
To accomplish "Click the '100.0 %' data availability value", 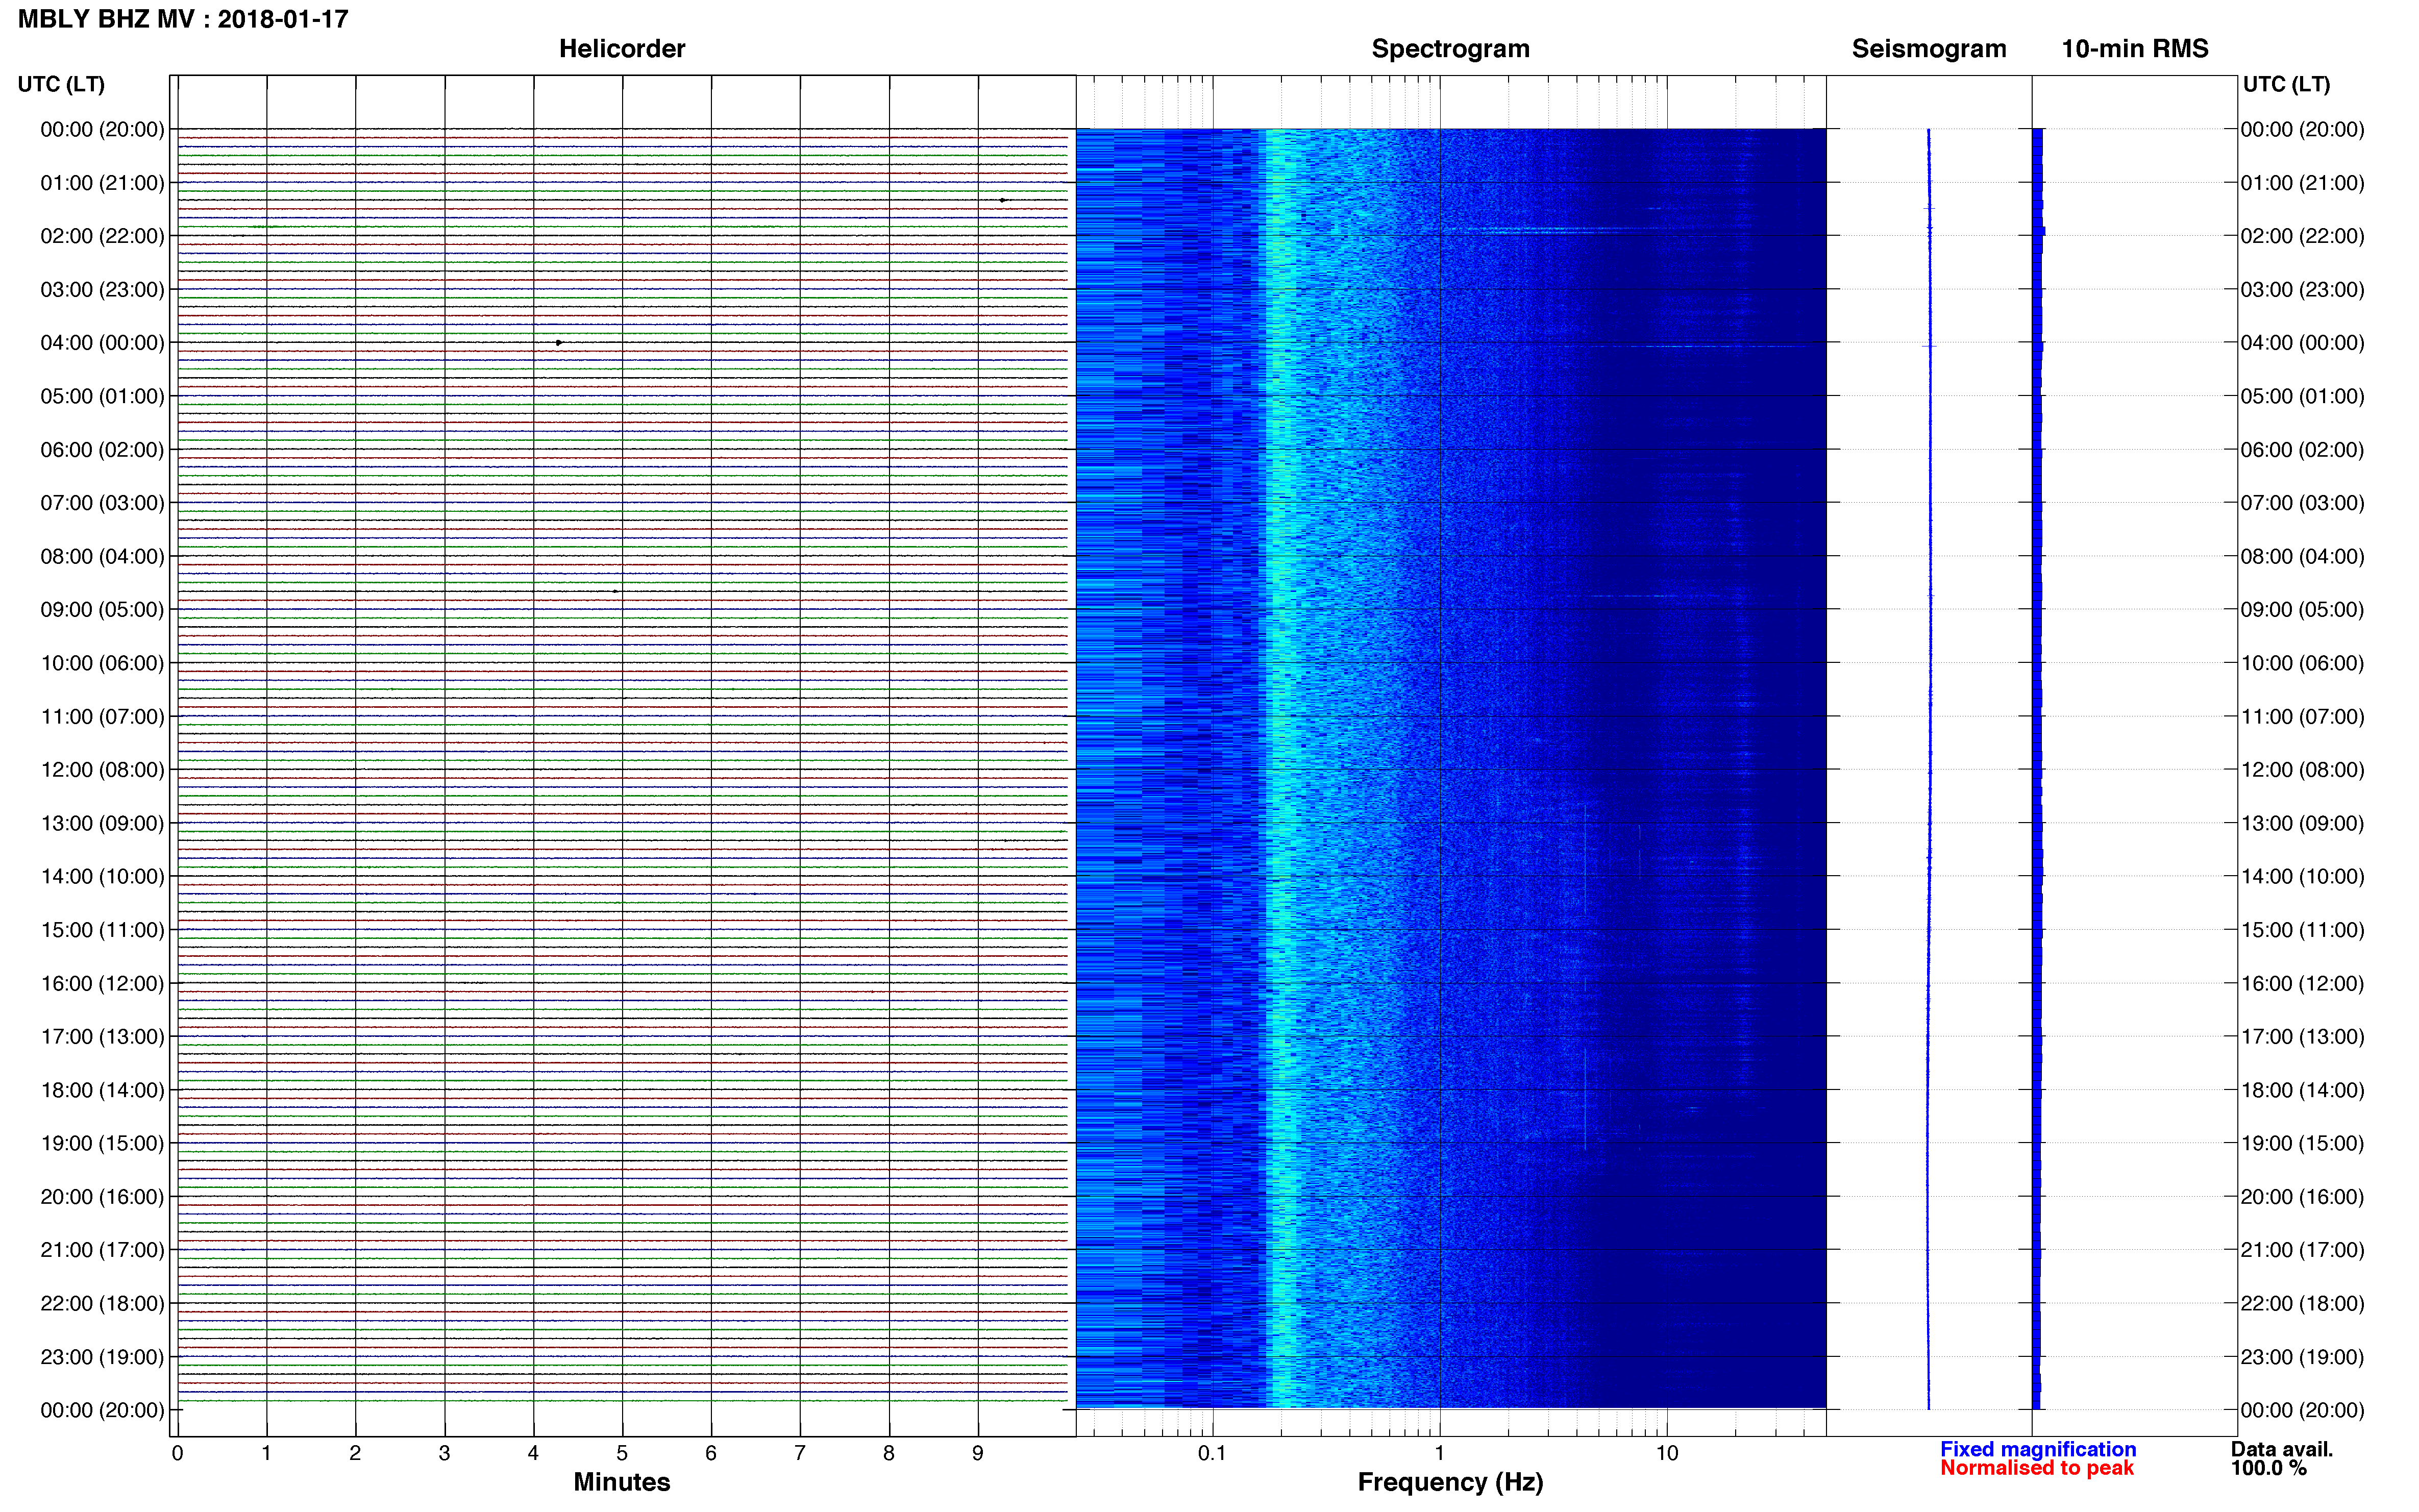I will [x=2269, y=1468].
